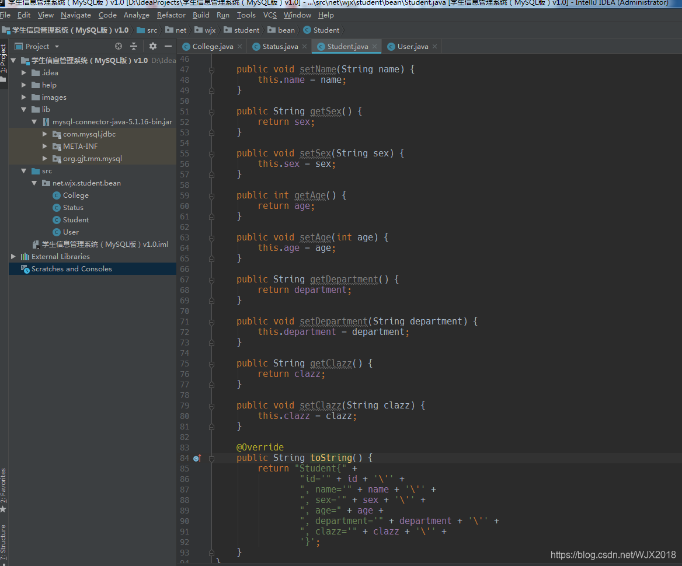Switch to the User.java tab
The height and width of the screenshot is (566, 682).
click(413, 47)
